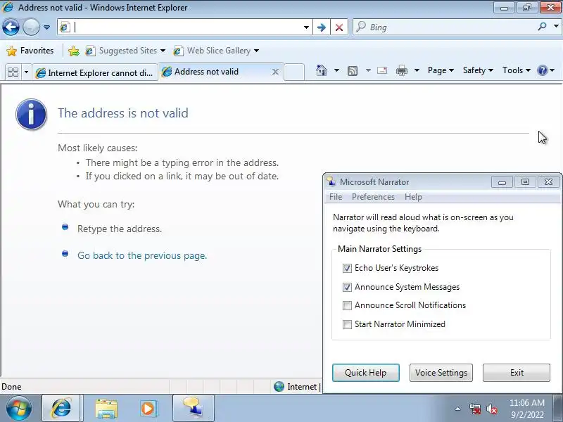Uncheck Echo User's Keystrokes
The image size is (563, 422).
click(347, 269)
